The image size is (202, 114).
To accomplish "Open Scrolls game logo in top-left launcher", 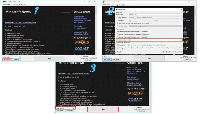I will point(82,42).
